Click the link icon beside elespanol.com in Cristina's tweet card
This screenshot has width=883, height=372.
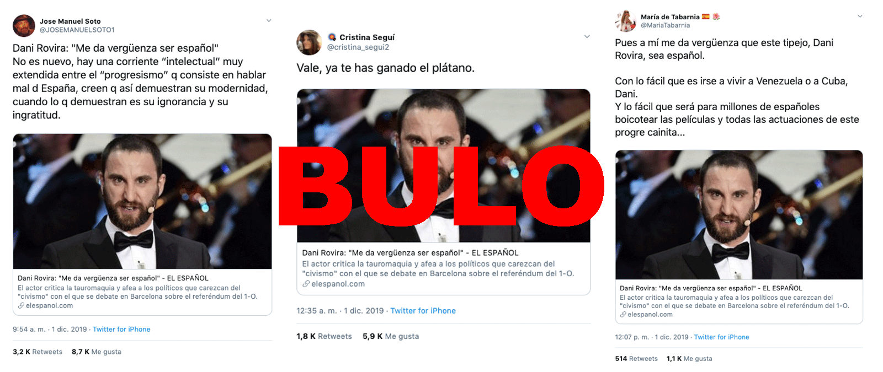click(x=306, y=284)
